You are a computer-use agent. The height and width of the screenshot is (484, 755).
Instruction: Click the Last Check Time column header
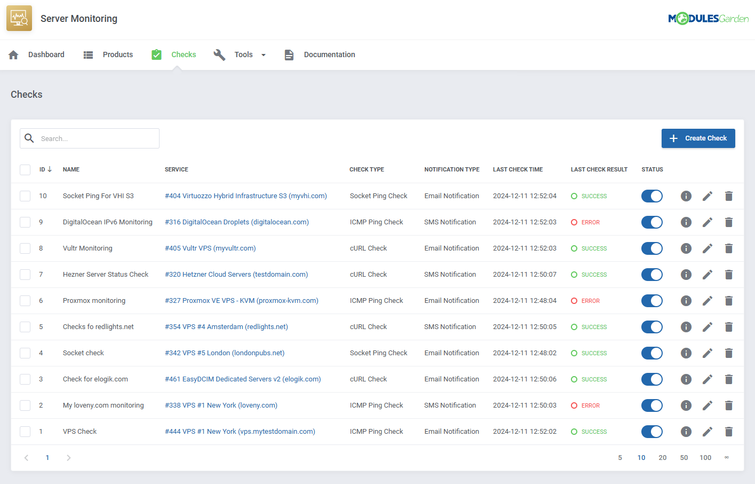[518, 169]
